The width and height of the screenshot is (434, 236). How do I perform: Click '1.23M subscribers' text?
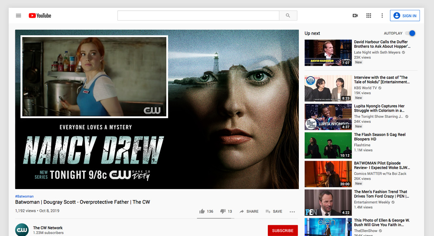click(48, 233)
